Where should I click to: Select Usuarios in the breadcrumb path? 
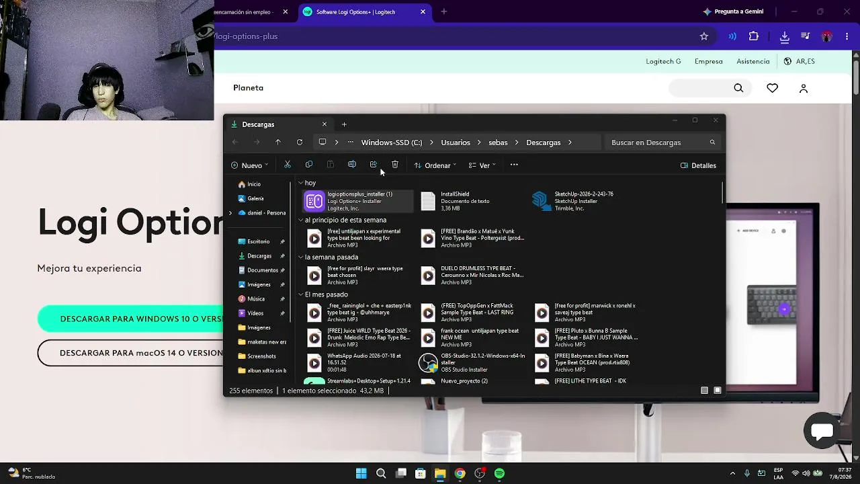coord(456,143)
